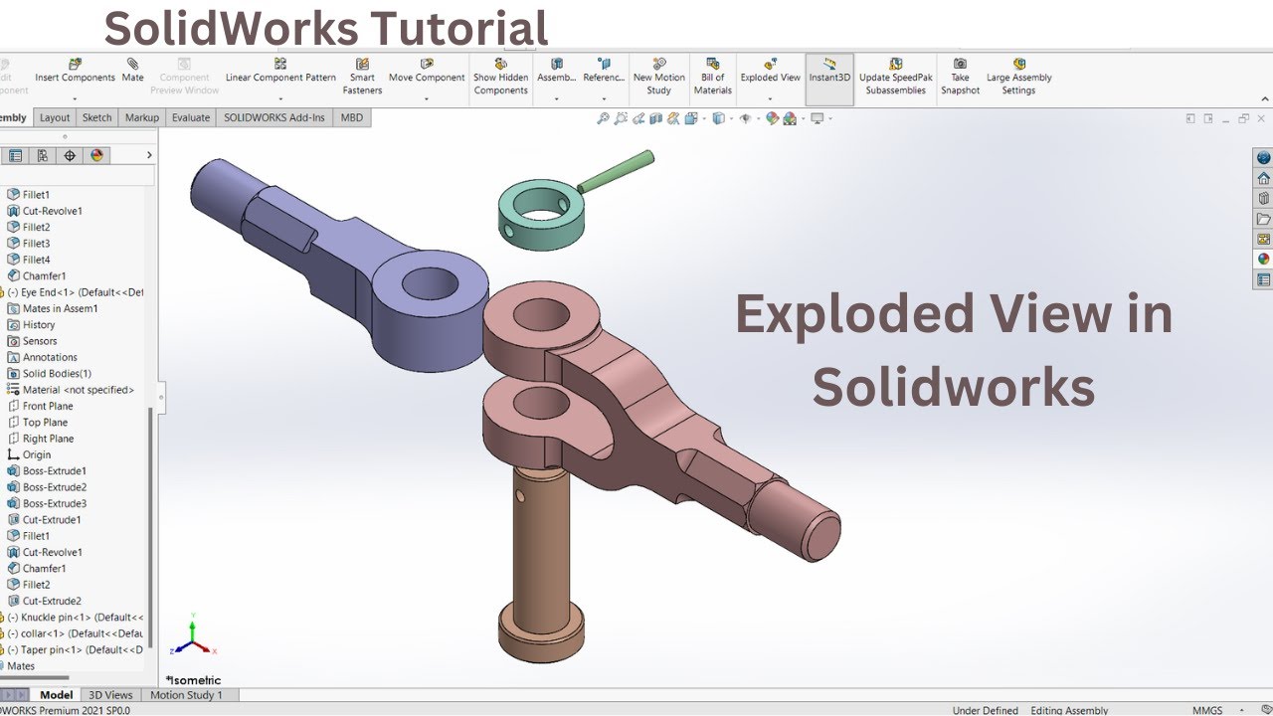Open the FeatureManager Design Tree tab
This screenshot has width=1273, height=716.
click(15, 155)
